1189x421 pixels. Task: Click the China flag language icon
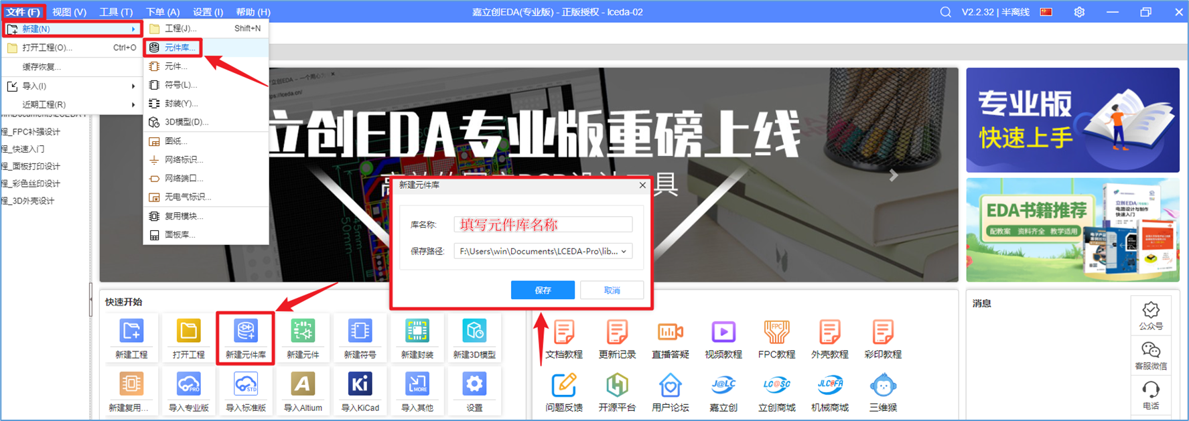tap(1046, 12)
